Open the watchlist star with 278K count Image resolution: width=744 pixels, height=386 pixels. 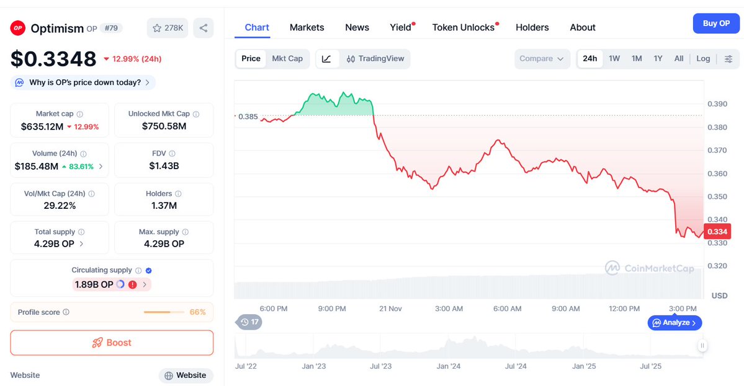pos(168,27)
